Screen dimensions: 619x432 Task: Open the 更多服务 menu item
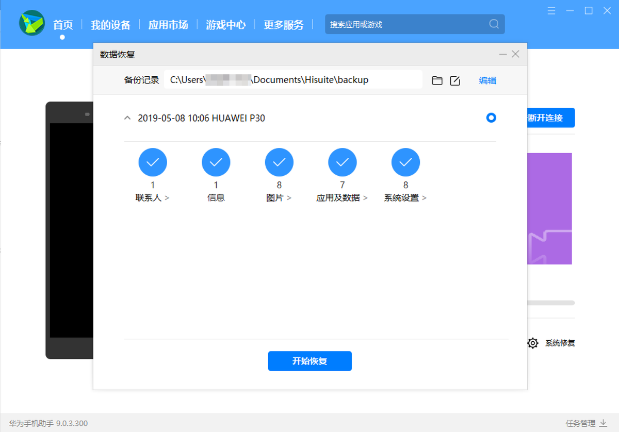[283, 24]
